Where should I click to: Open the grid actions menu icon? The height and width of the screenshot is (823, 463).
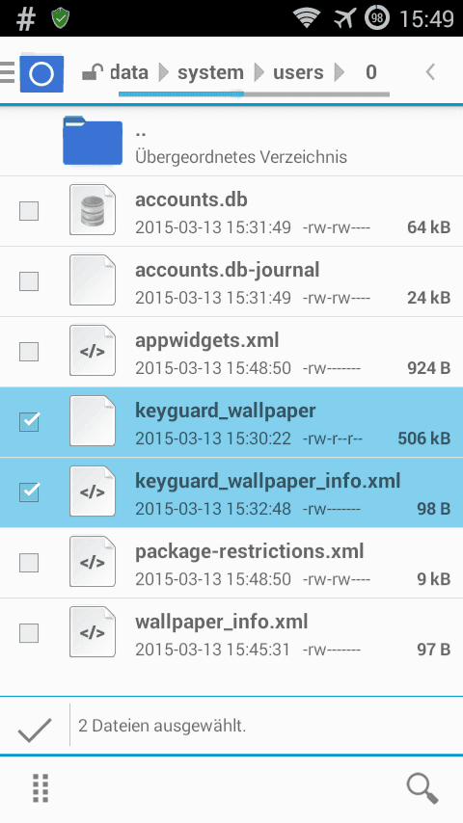41,788
